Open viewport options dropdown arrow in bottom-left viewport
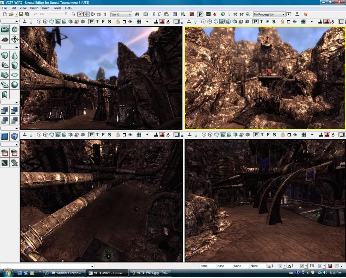This screenshot has width=346, height=278. coord(147,135)
